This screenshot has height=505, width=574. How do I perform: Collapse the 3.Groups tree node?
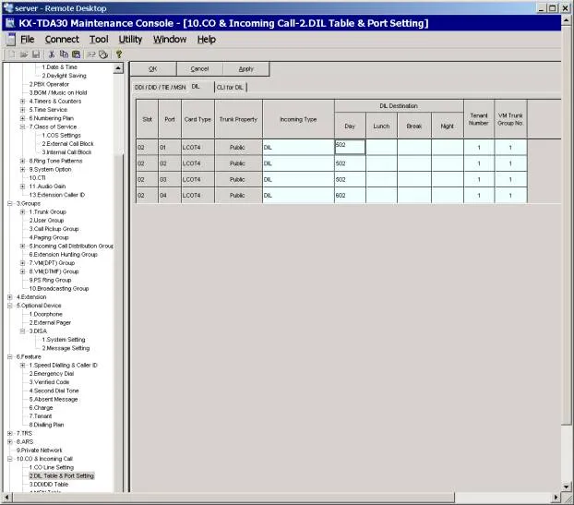(x=10, y=203)
